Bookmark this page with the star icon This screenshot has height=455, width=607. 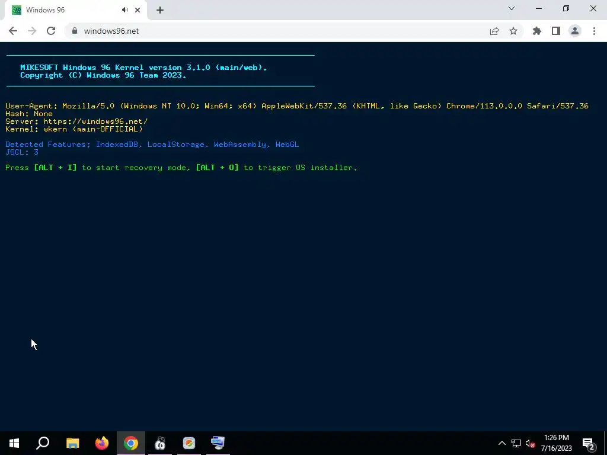pos(513,31)
